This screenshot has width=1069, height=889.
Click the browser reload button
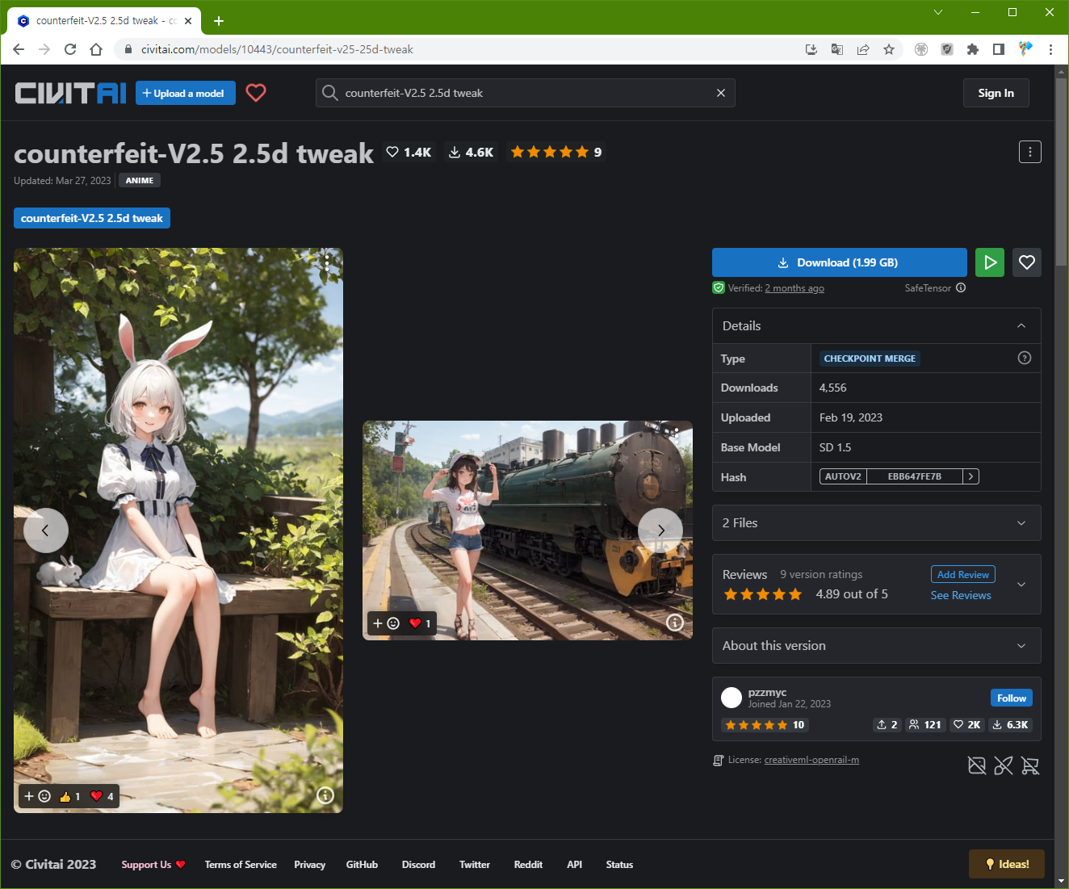coord(70,49)
